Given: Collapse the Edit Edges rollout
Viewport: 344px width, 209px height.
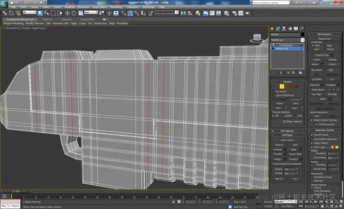Looking at the screenshot, I should [287, 135].
